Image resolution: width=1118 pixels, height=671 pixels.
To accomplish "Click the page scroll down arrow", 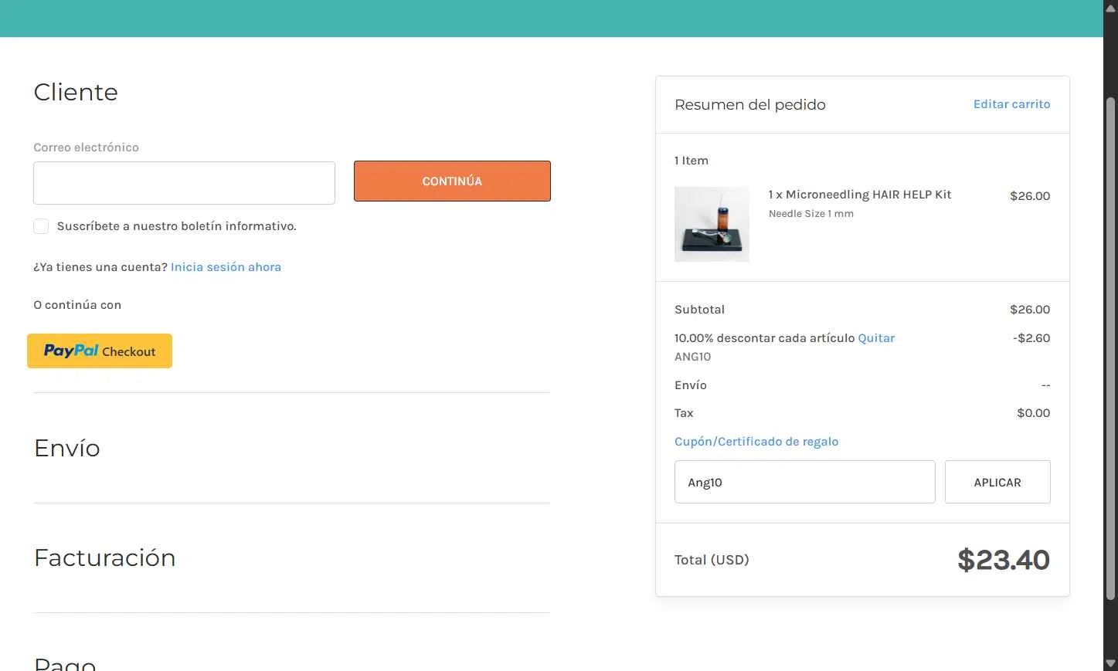I will 1110,663.
